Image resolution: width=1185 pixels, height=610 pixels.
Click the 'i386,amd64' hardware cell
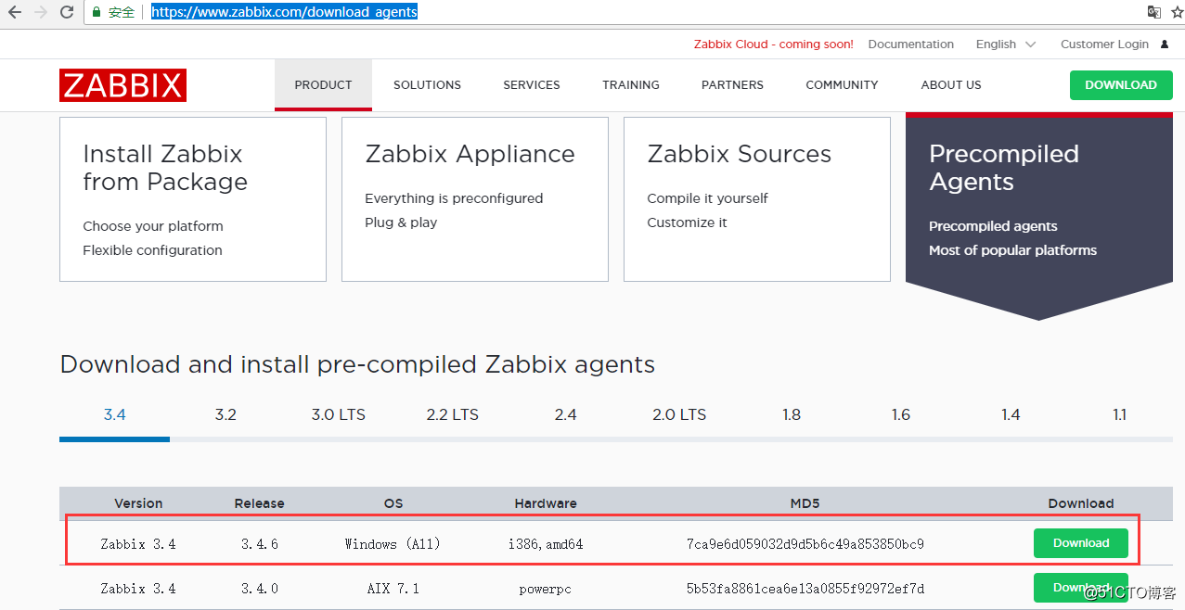546,544
